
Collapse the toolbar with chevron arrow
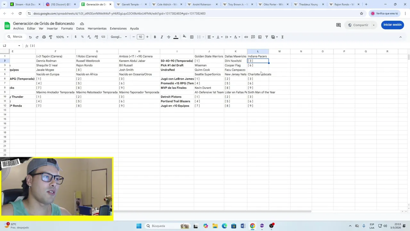400,37
